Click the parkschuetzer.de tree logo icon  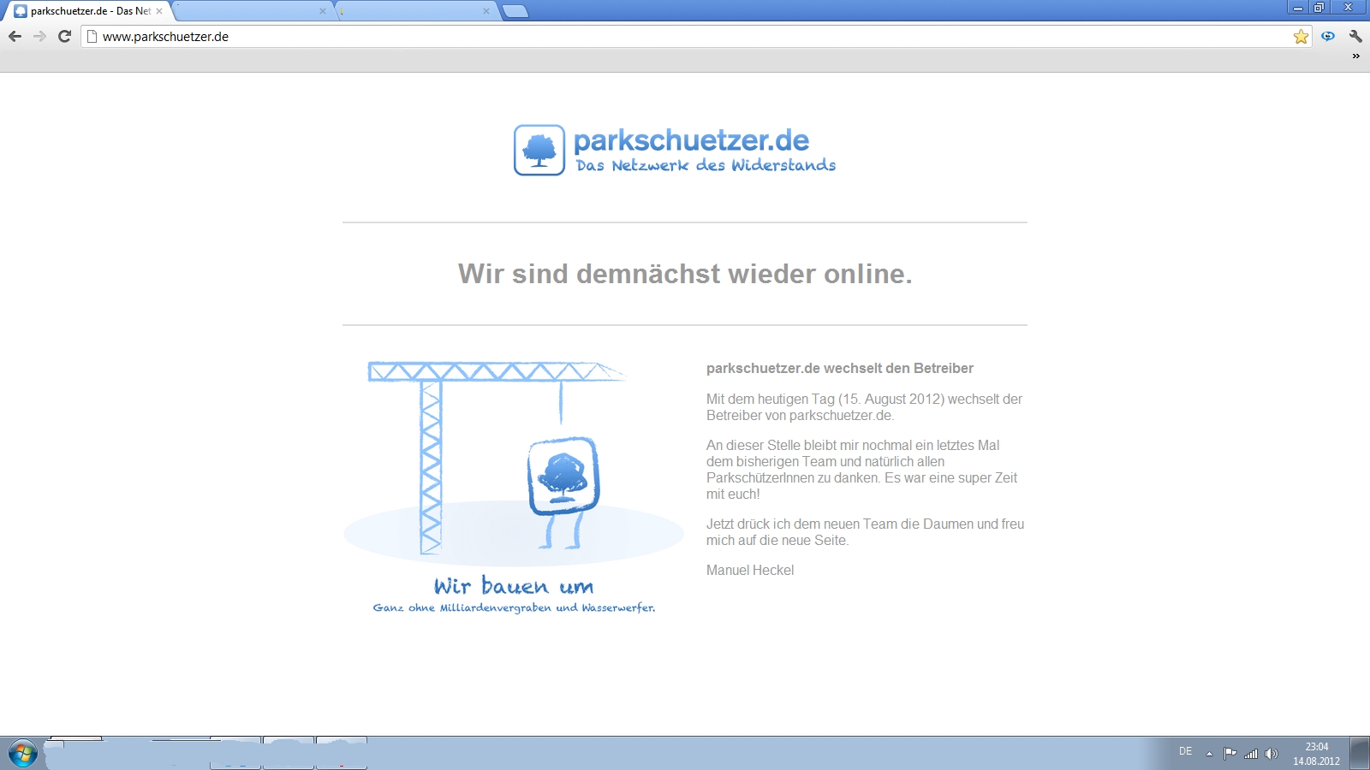tap(539, 150)
